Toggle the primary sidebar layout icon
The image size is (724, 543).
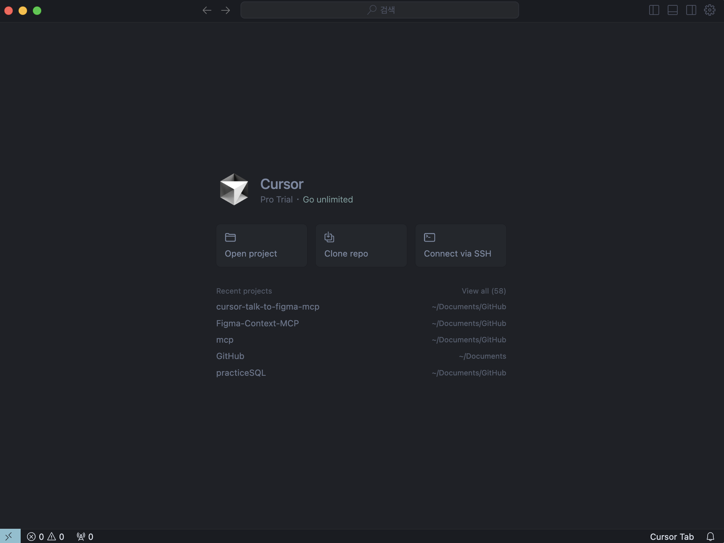click(x=654, y=10)
